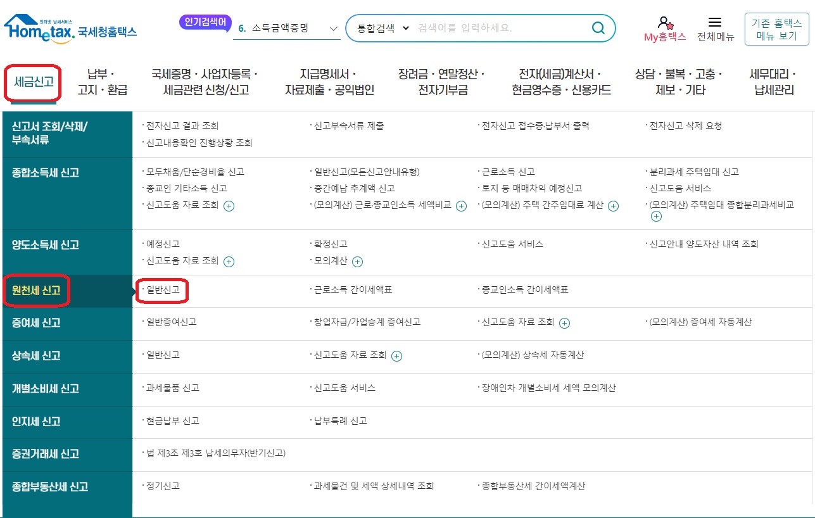Open 분리과세 주택임대 신고 link
Viewport: 815px width, 518px height.
694,172
